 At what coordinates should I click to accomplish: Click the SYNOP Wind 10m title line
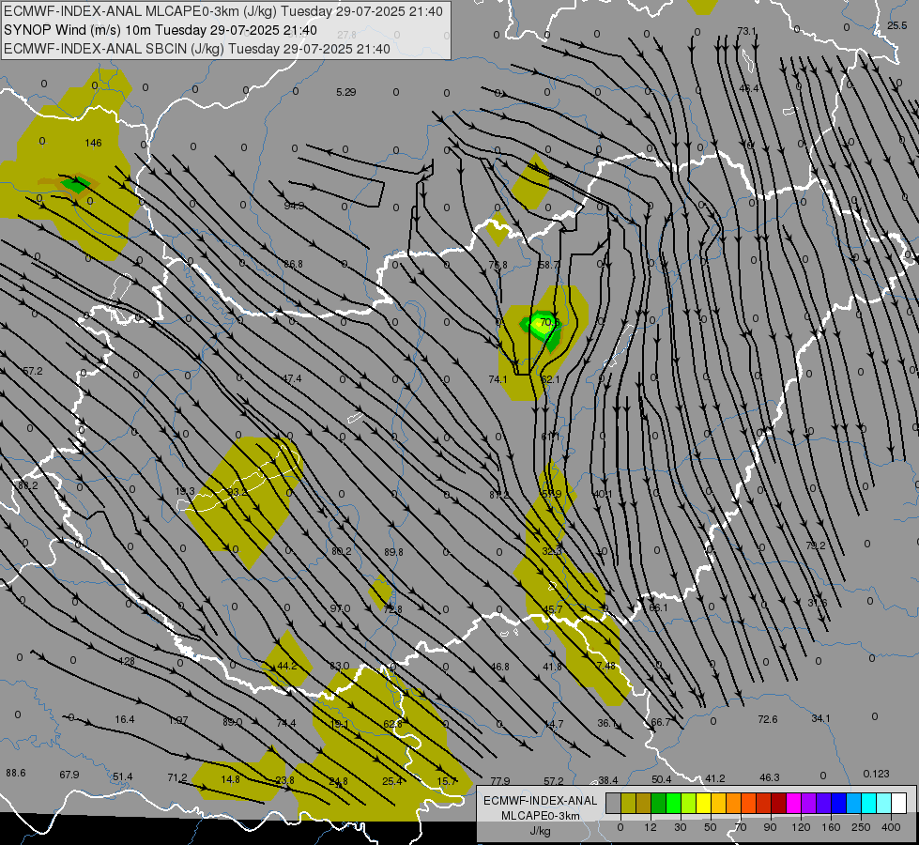pyautogui.click(x=161, y=30)
